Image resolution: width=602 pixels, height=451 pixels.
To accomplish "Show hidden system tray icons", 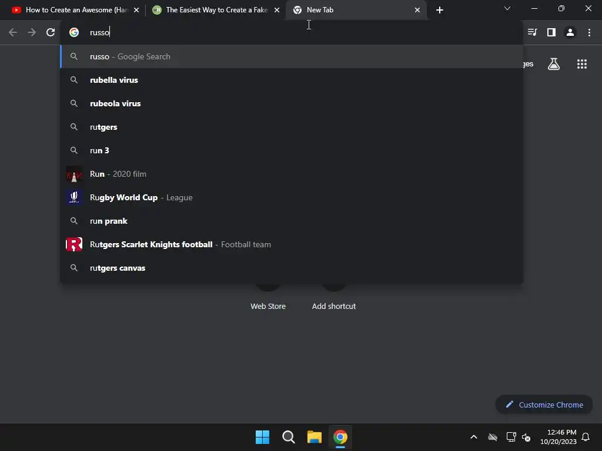I will click(474, 437).
